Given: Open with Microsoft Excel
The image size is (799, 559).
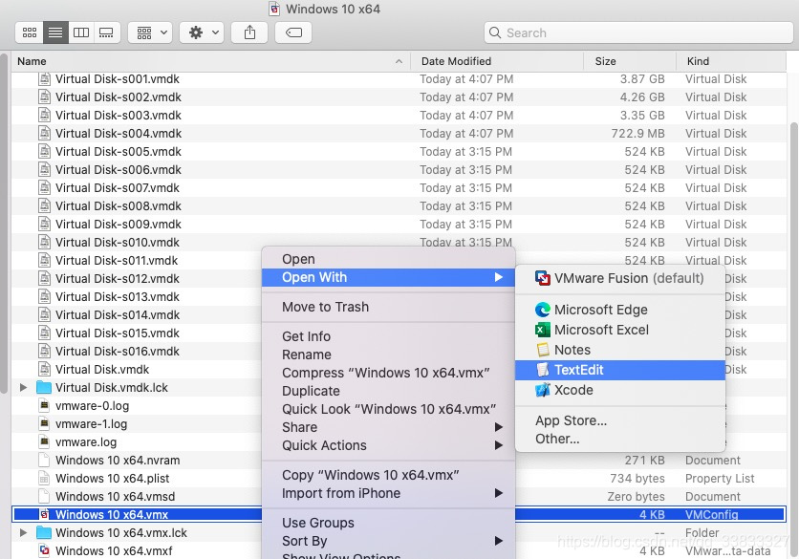Looking at the screenshot, I should pyautogui.click(x=620, y=330).
